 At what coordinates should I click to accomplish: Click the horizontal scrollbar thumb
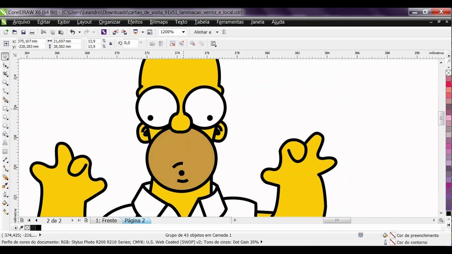[x=337, y=220]
